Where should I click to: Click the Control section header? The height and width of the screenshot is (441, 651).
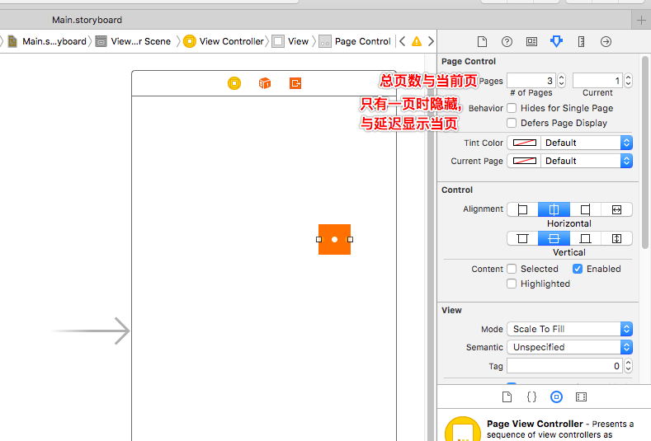(x=457, y=190)
